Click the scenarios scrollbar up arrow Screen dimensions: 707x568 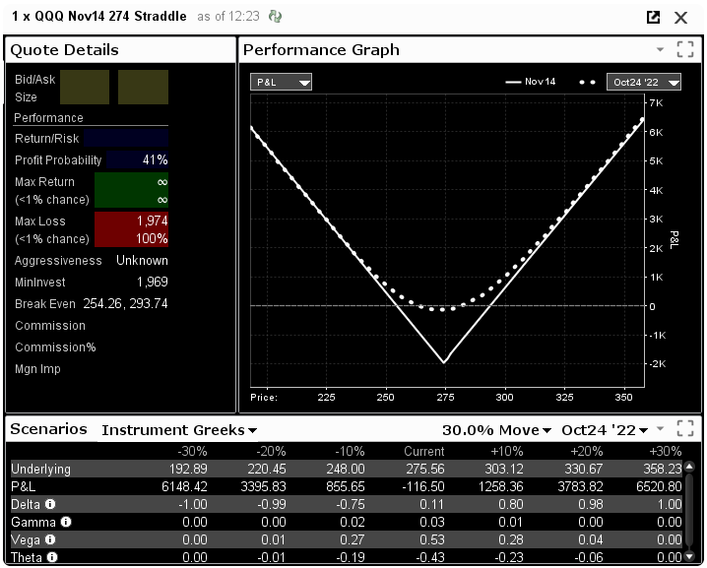(x=689, y=467)
